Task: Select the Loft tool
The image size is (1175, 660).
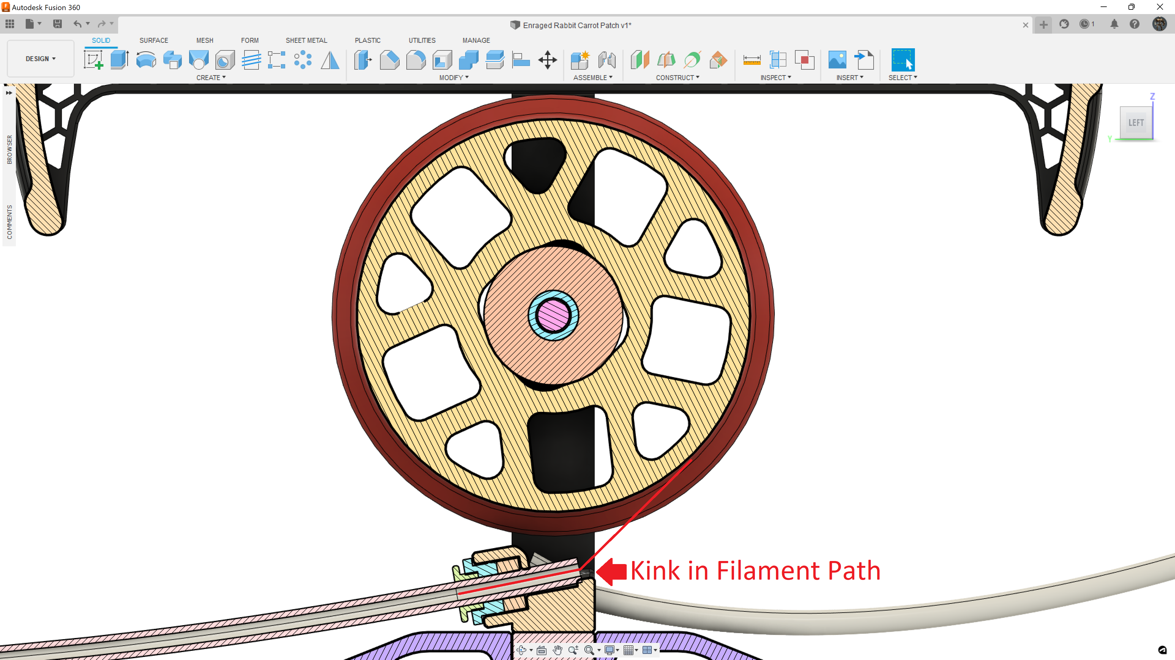Action: [199, 60]
